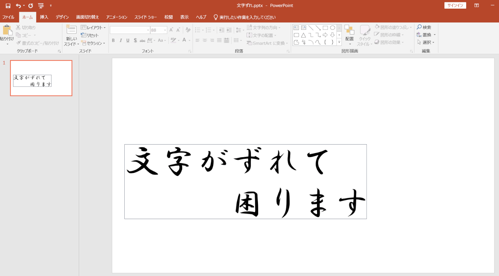Toggle Align Right paragraph

(x=212, y=40)
